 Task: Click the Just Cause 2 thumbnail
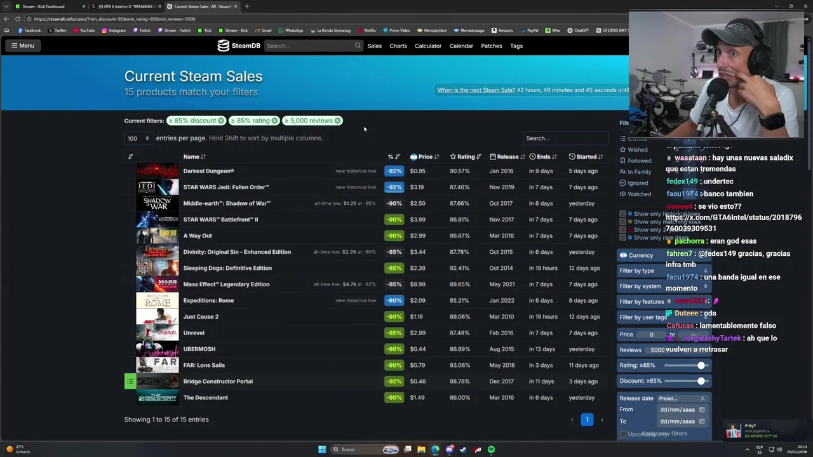point(158,317)
